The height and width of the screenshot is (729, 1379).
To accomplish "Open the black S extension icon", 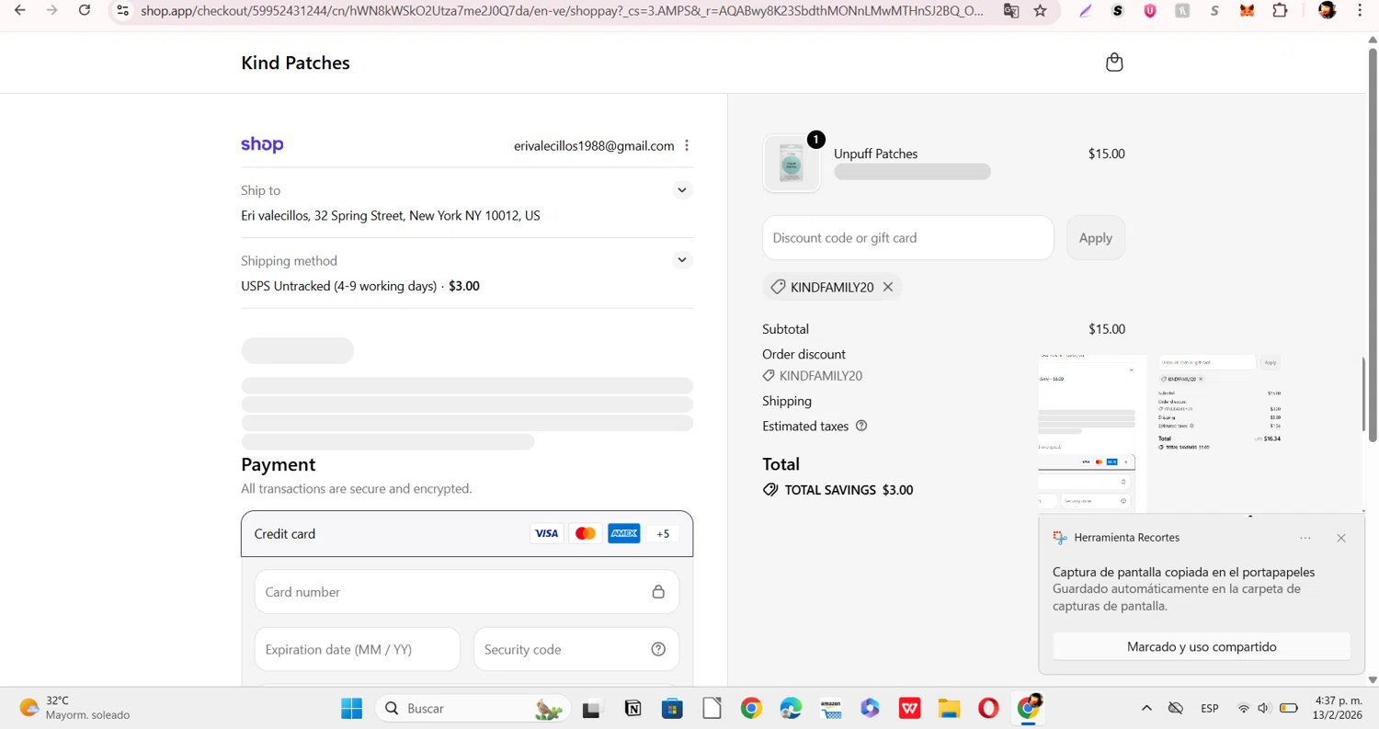I will (x=1118, y=11).
